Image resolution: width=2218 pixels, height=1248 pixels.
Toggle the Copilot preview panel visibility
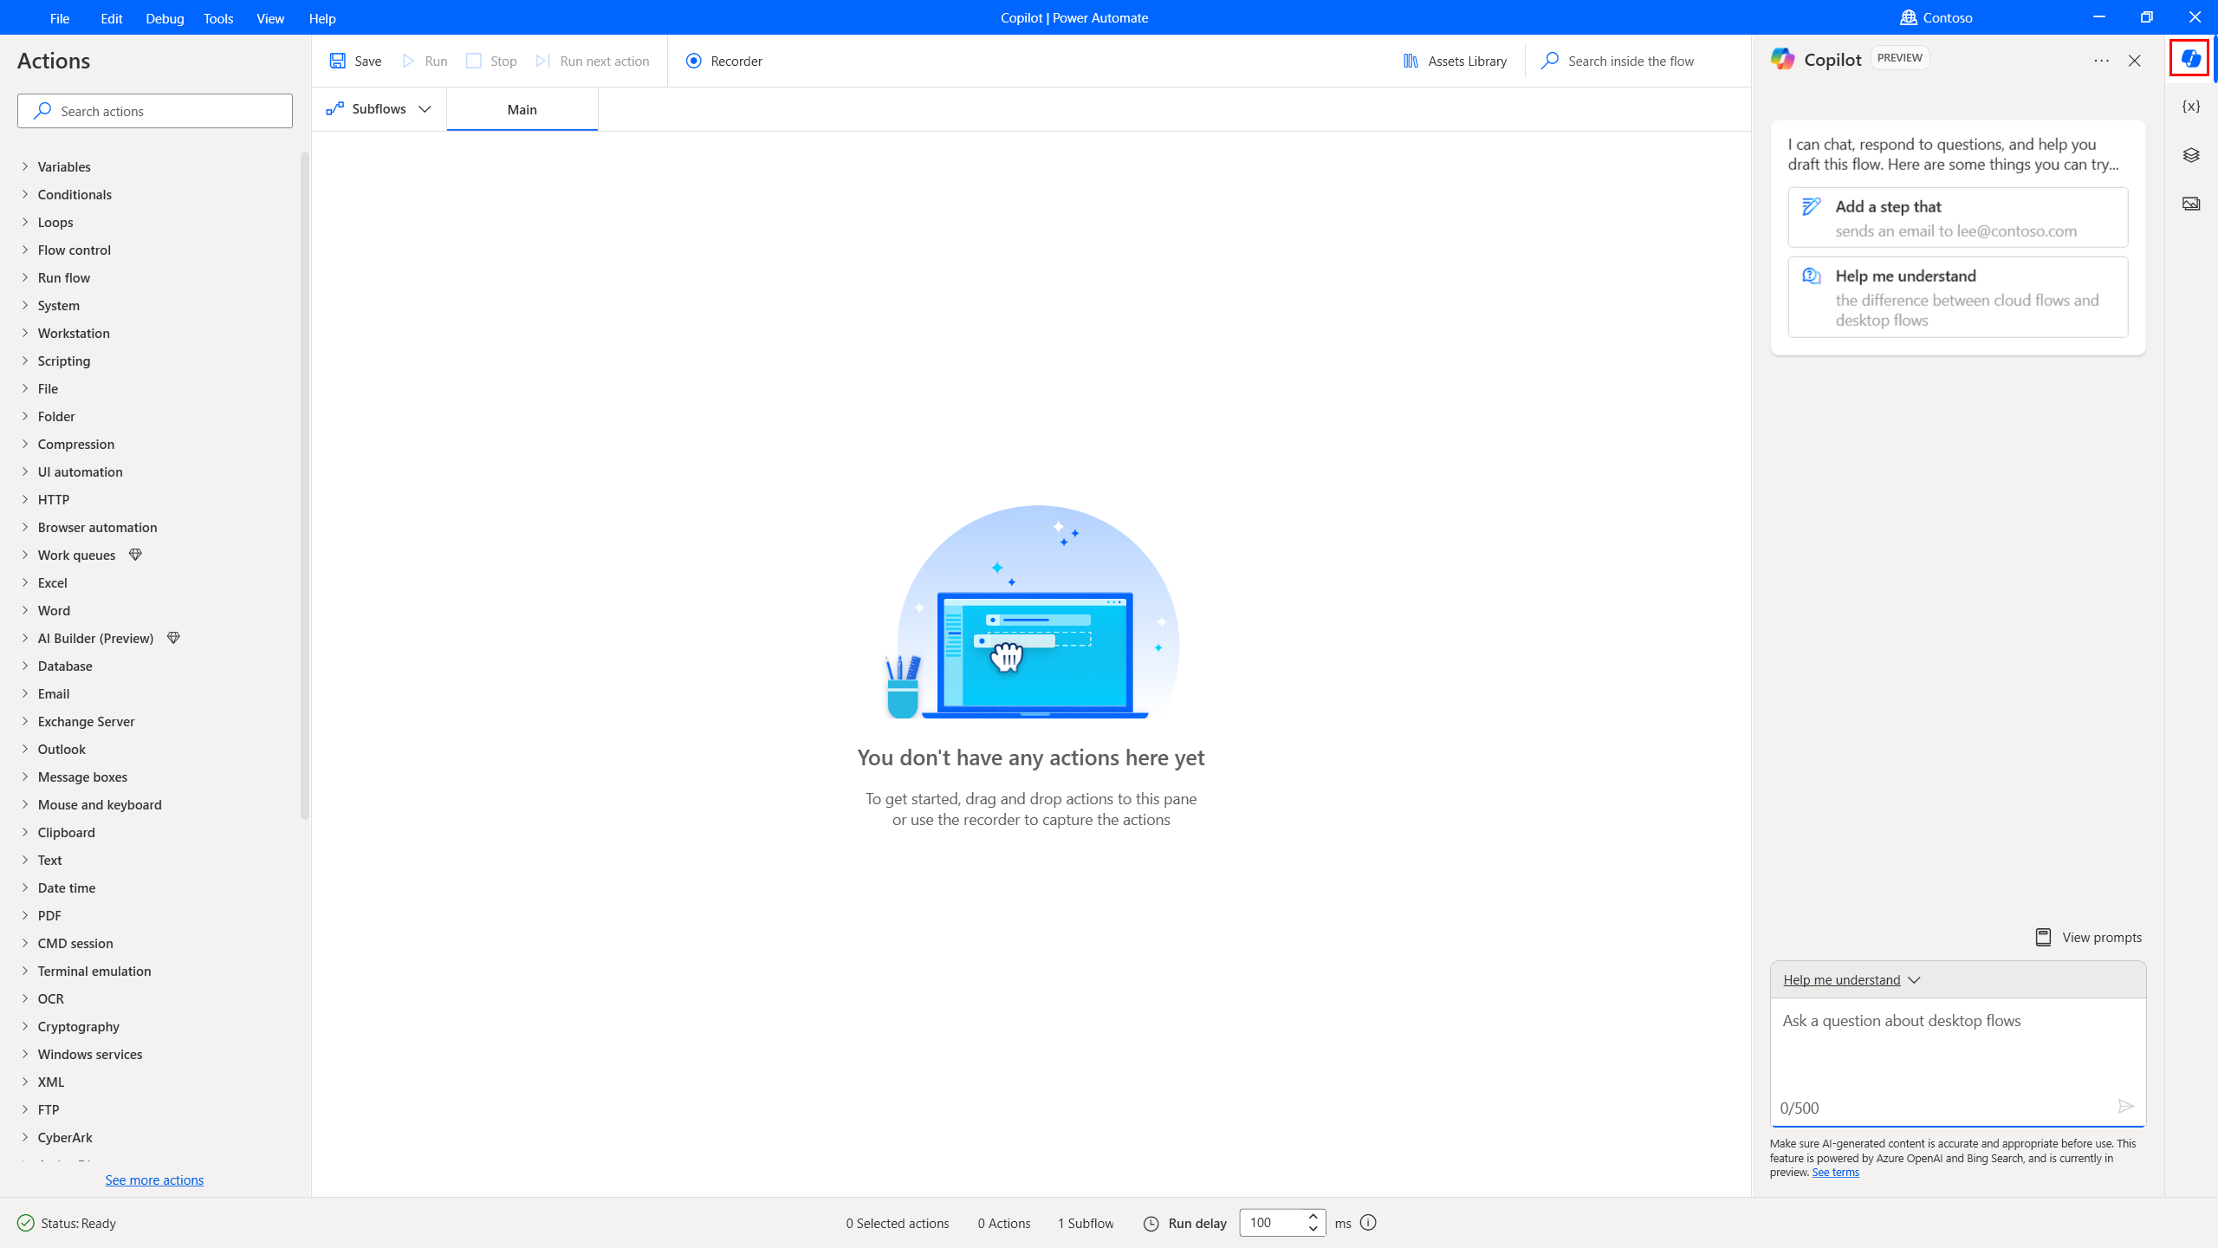click(2190, 58)
